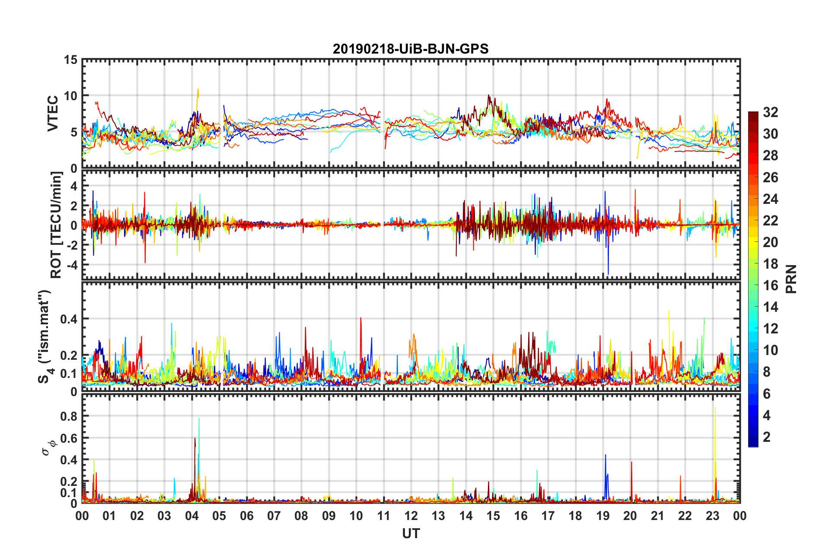Click the ROT [TECU/min] axis label
The image size is (822, 558).
[x=56, y=225]
